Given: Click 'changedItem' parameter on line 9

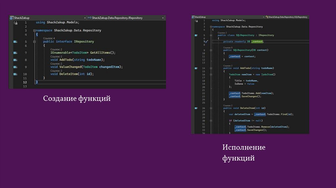Looking at the screenshot, I should 109,67.
